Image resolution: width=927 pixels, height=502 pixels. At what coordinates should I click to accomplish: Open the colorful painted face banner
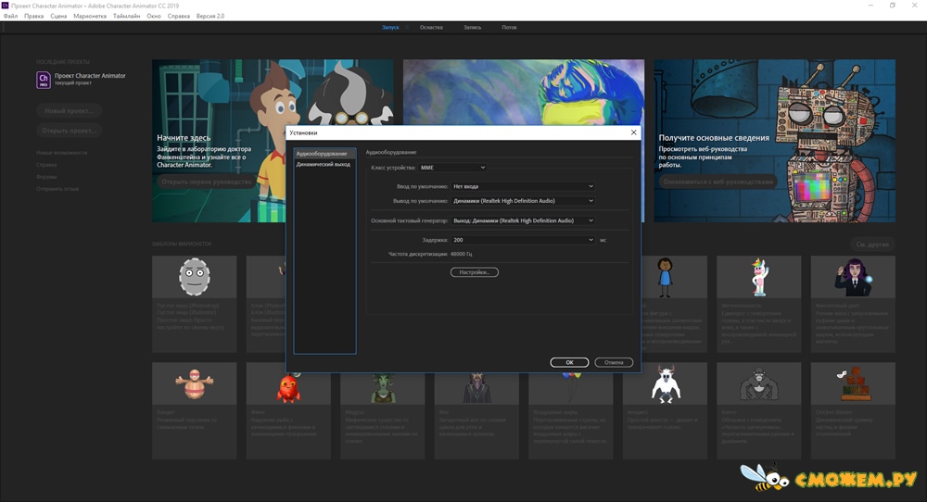click(524, 92)
